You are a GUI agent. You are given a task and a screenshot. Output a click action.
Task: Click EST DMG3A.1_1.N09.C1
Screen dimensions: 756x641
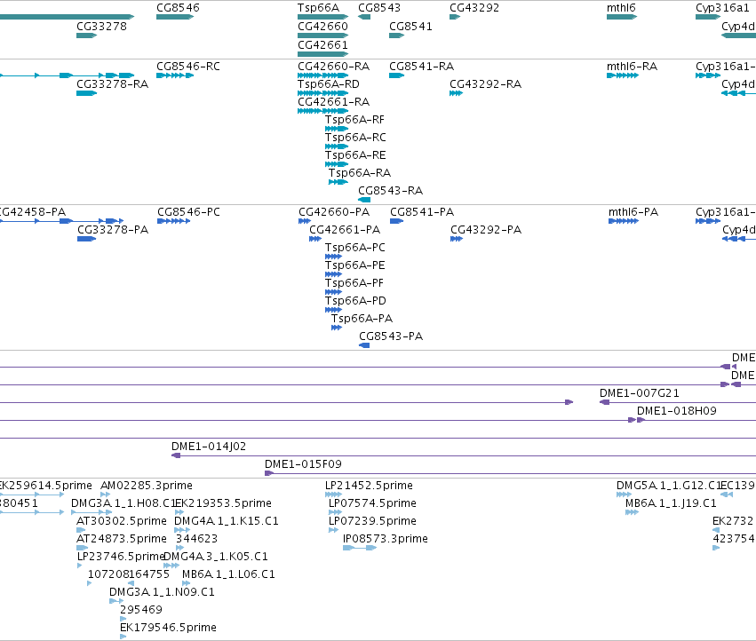[x=162, y=592]
